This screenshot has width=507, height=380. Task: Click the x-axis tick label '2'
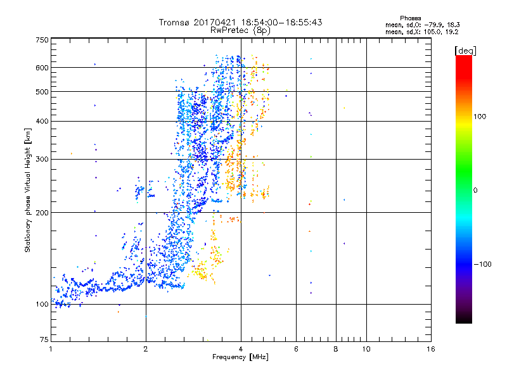click(x=146, y=349)
